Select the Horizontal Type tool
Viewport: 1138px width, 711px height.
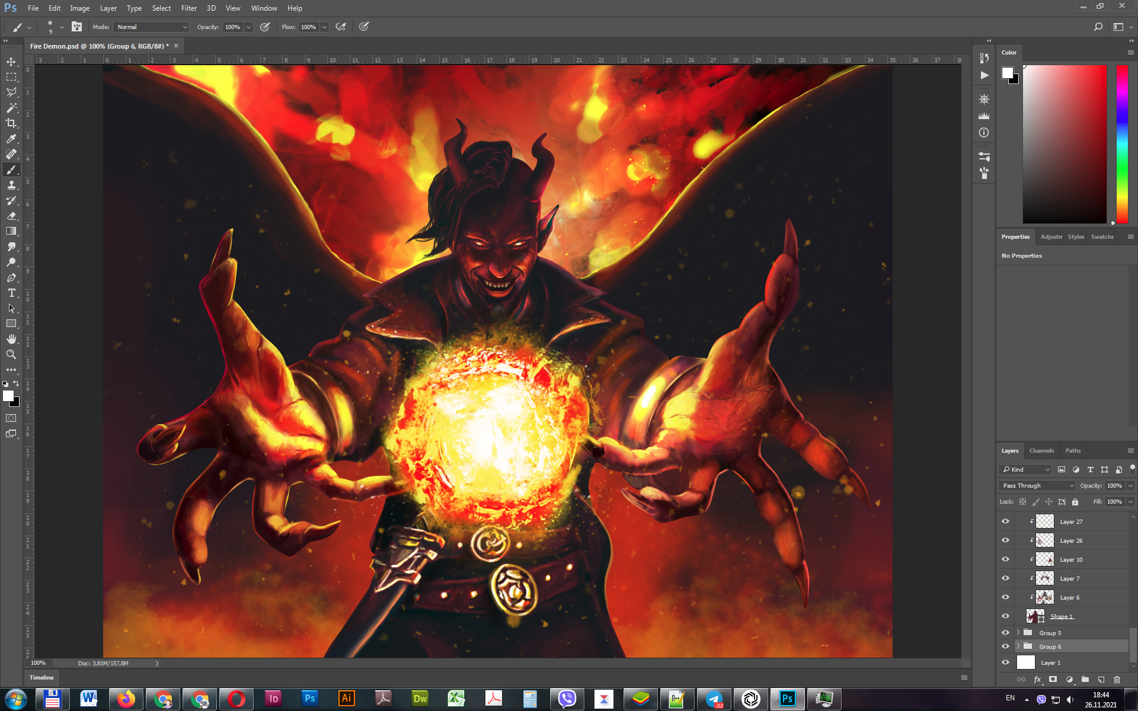coord(11,293)
